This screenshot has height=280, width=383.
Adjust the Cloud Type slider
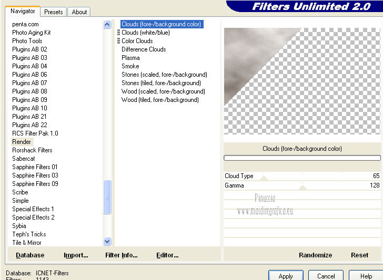[302, 176]
